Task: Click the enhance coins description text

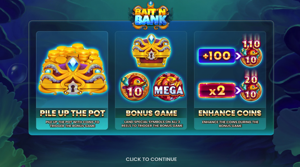Action: (230, 124)
